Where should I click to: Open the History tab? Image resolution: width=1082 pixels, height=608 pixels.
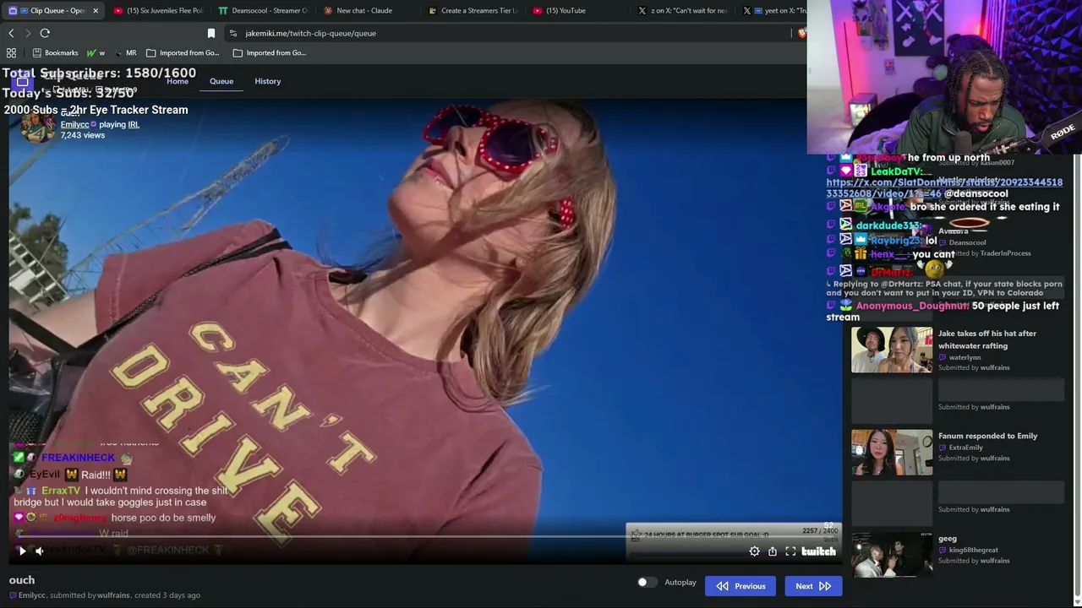point(268,81)
